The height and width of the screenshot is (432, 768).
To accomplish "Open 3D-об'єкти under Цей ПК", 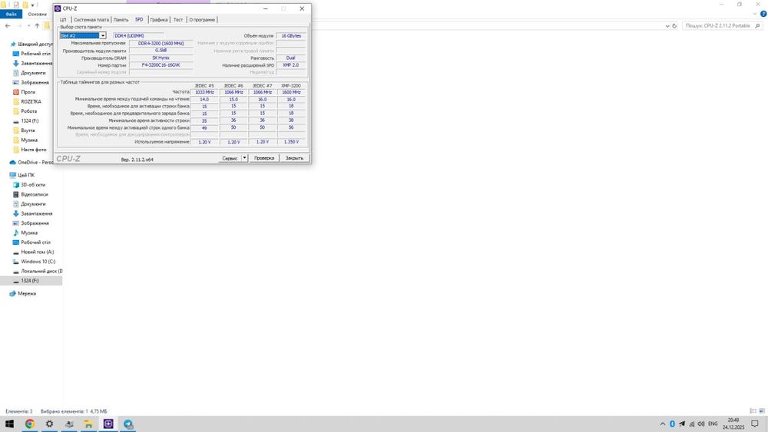I will pos(33,184).
